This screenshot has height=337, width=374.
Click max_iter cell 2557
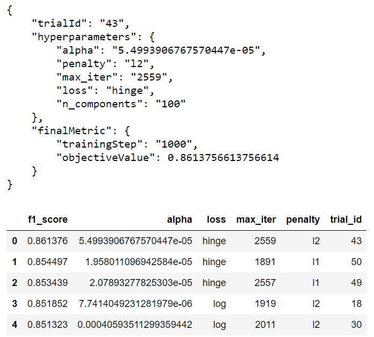pyautogui.click(x=265, y=283)
